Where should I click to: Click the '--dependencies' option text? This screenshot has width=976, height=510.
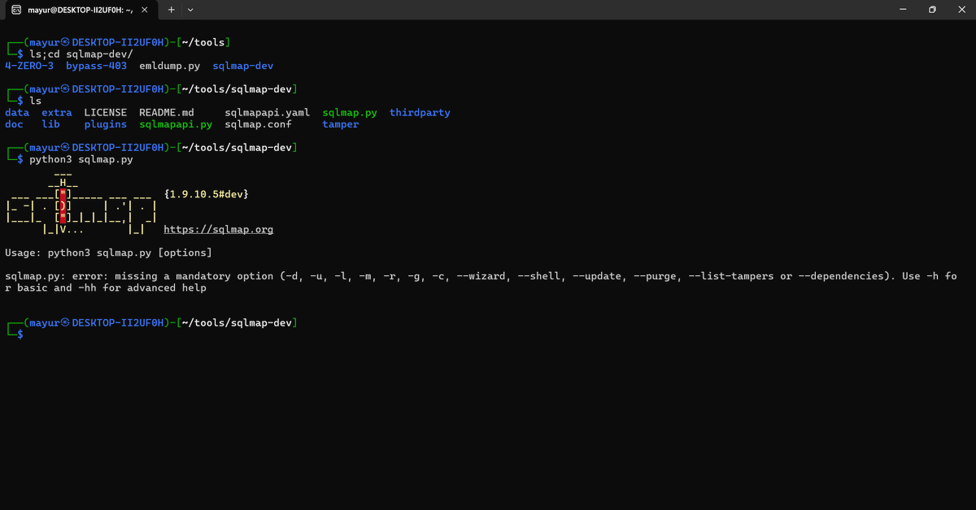click(841, 276)
